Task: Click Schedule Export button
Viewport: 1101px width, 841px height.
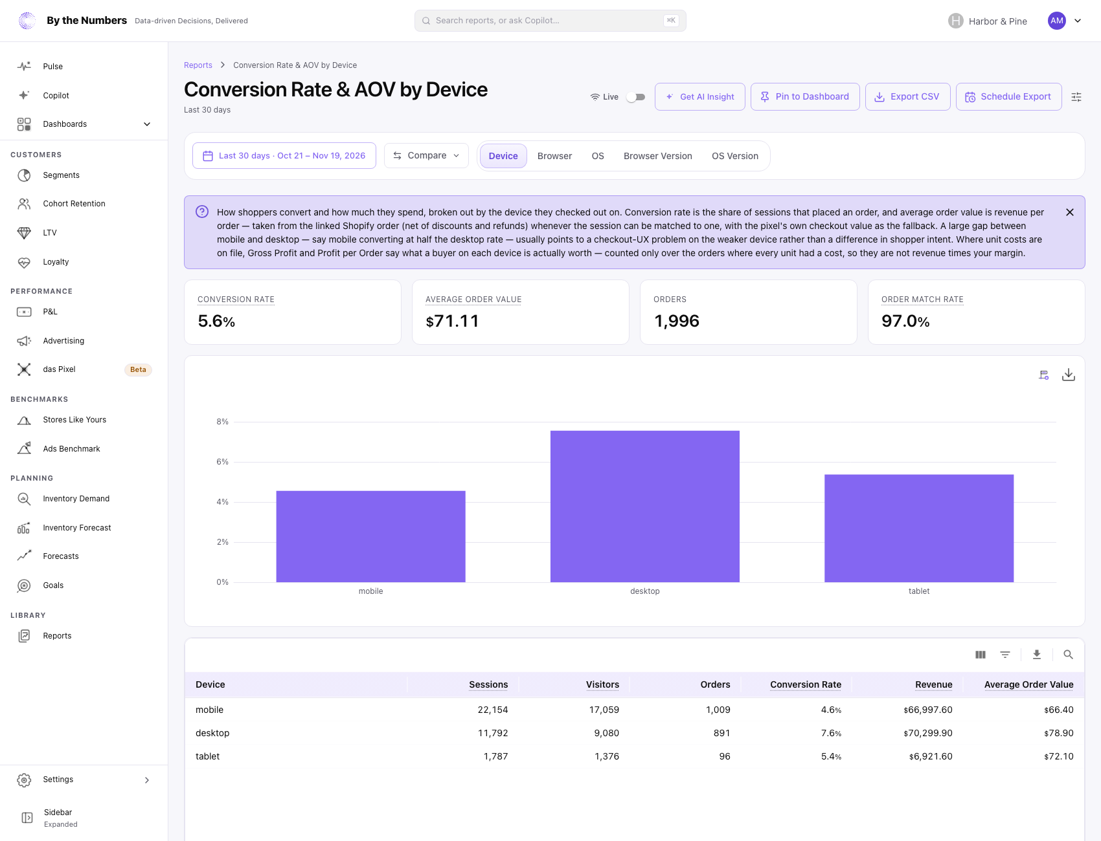Action: (x=1009, y=97)
